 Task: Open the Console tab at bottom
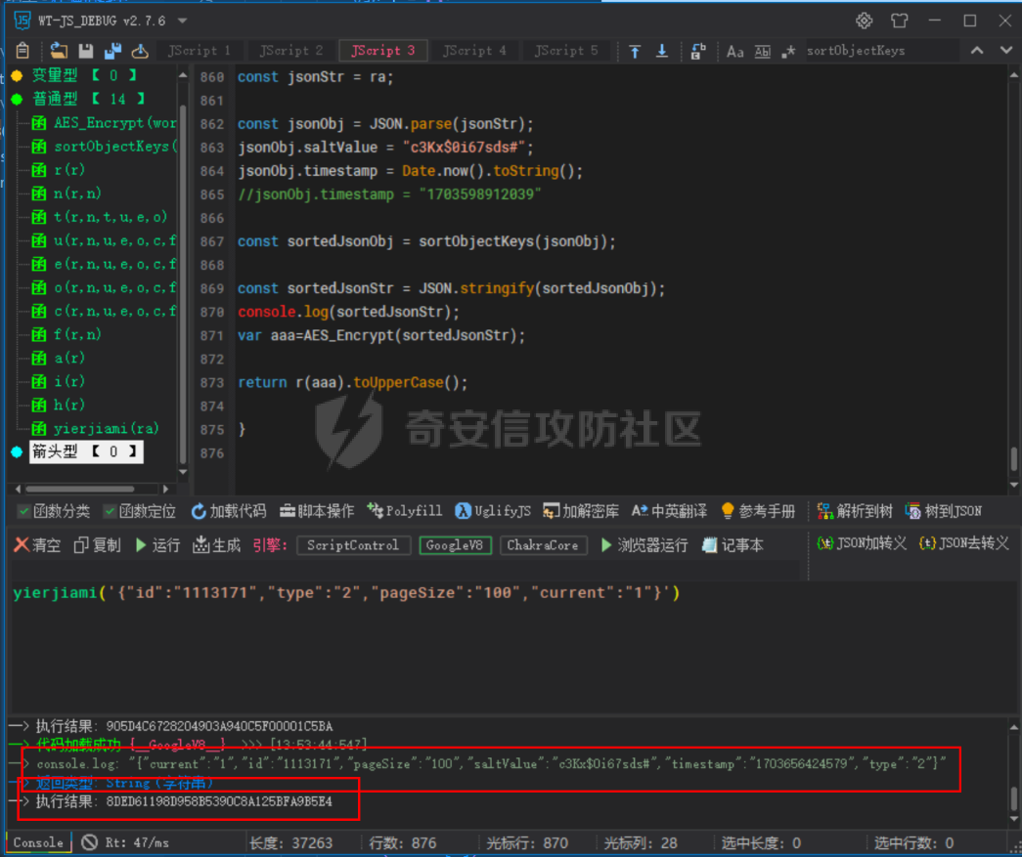(x=37, y=842)
